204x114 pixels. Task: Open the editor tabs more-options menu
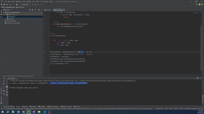(x=200, y=10)
